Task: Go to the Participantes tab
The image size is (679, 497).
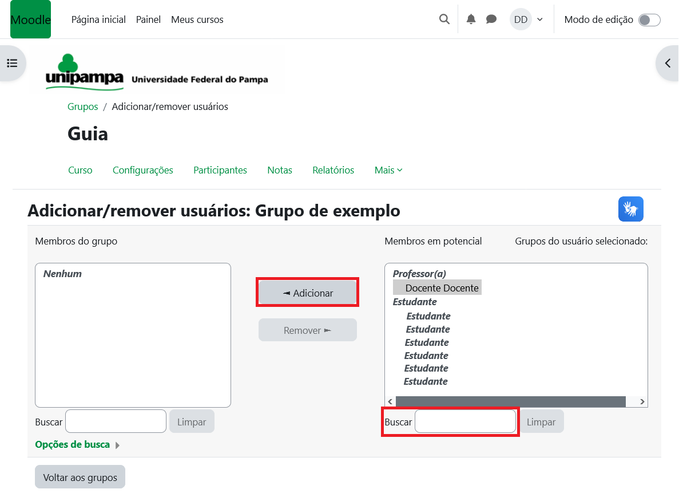Action: click(220, 170)
